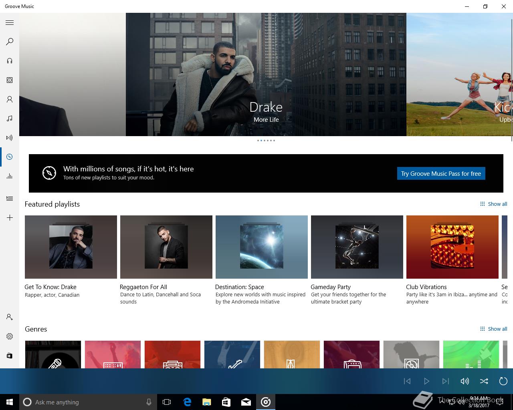This screenshot has height=410, width=513.
Task: Open the charts bar-graph sidebar icon
Action: [10, 176]
